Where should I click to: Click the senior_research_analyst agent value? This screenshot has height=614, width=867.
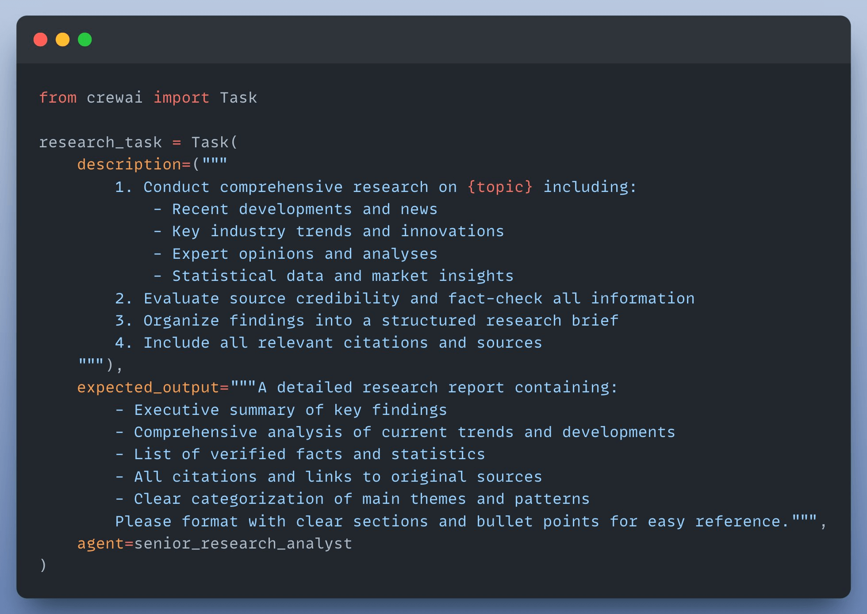242,543
